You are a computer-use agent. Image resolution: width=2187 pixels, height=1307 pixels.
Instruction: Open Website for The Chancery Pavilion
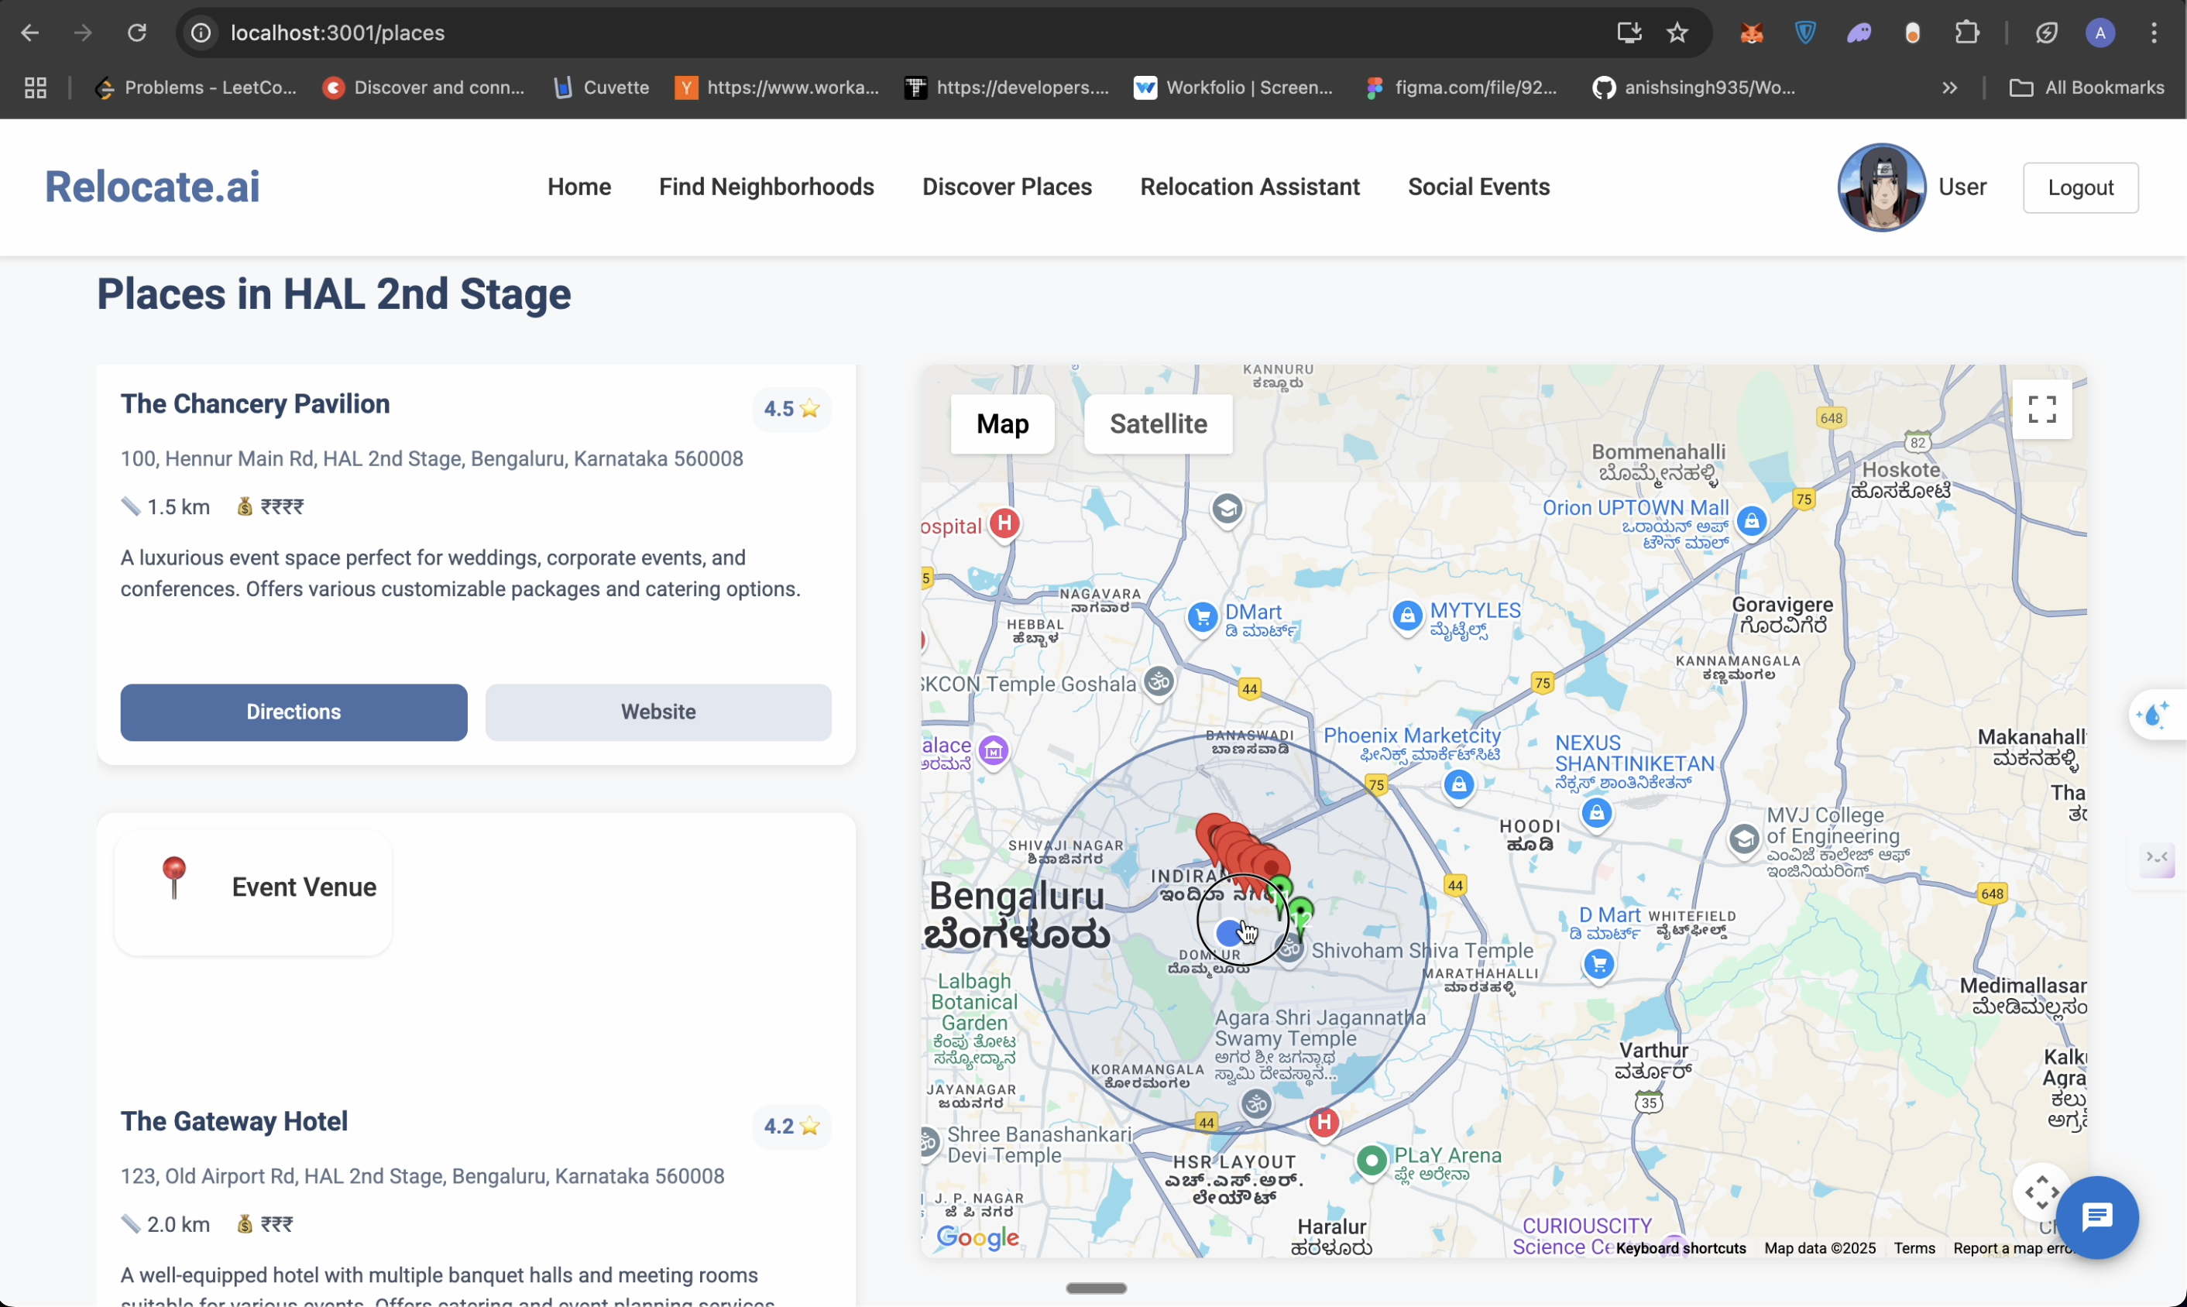pyautogui.click(x=658, y=712)
